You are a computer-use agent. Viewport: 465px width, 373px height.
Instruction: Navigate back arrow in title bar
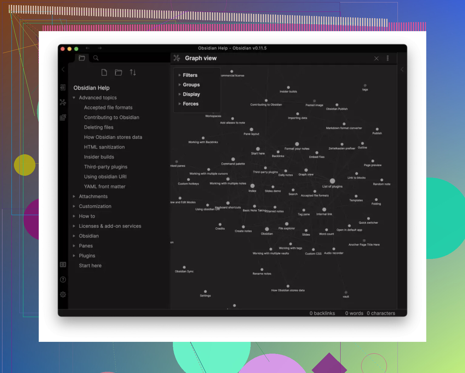tap(87, 48)
